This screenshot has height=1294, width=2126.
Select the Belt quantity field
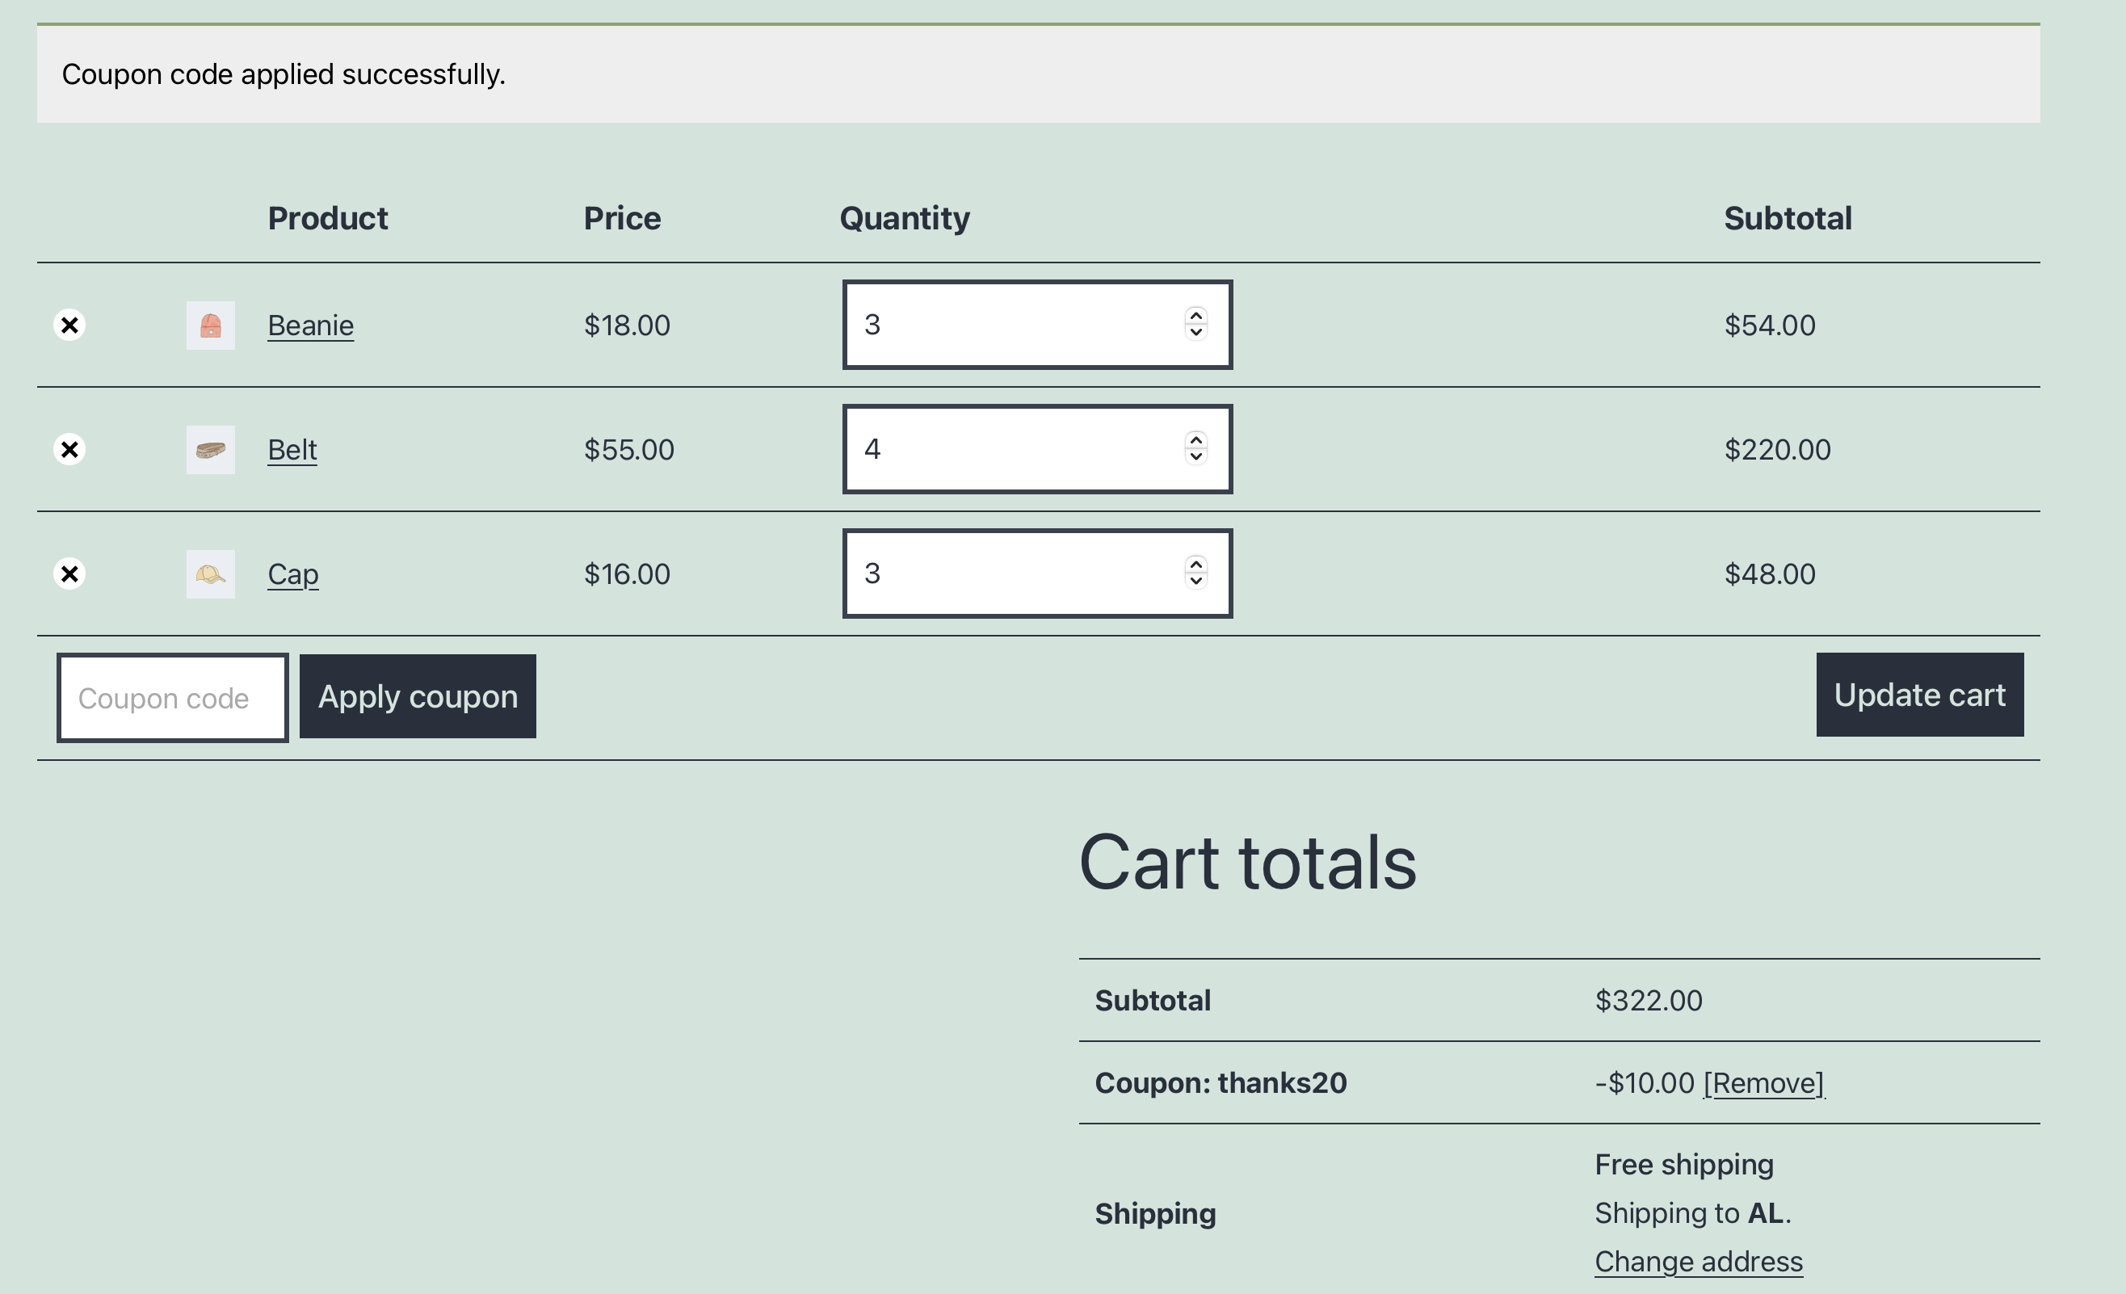tap(992, 449)
